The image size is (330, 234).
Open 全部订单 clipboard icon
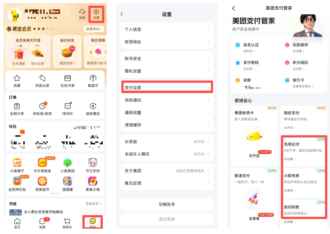click(17, 106)
